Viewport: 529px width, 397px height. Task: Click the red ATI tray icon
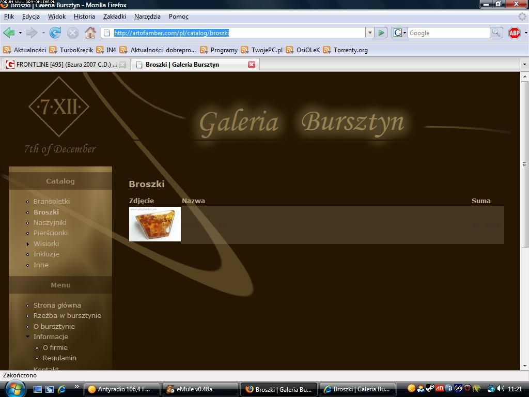439,389
